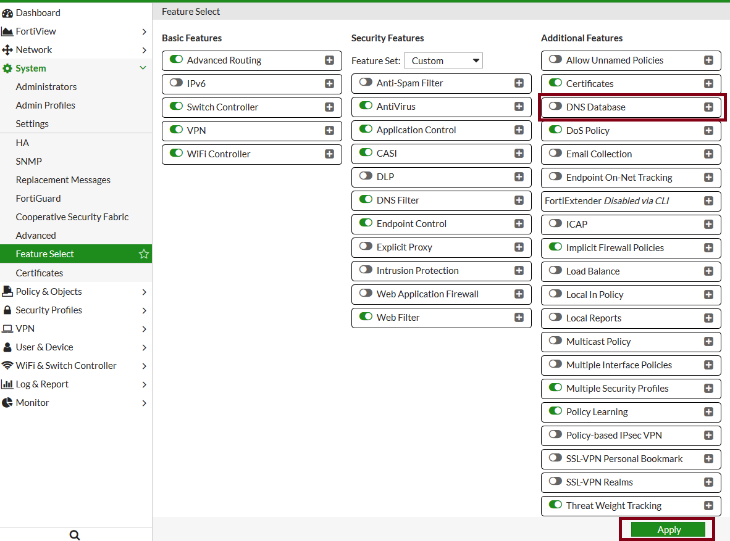Screen dimensions: 730x541
Task: Open the Dashboard menu item
Action: click(38, 13)
